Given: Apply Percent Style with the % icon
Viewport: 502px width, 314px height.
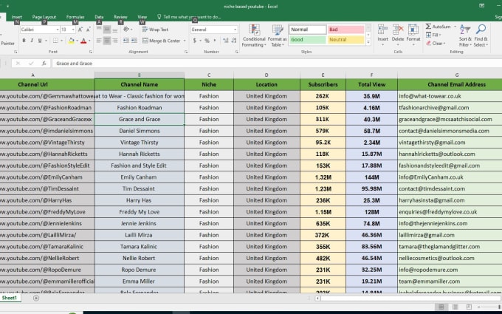Looking at the screenshot, I should click(x=207, y=41).
